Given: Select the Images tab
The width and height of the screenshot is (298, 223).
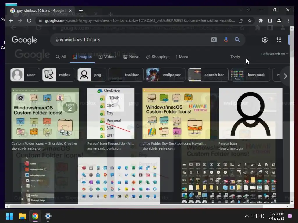Looking at the screenshot, I should pos(82,57).
